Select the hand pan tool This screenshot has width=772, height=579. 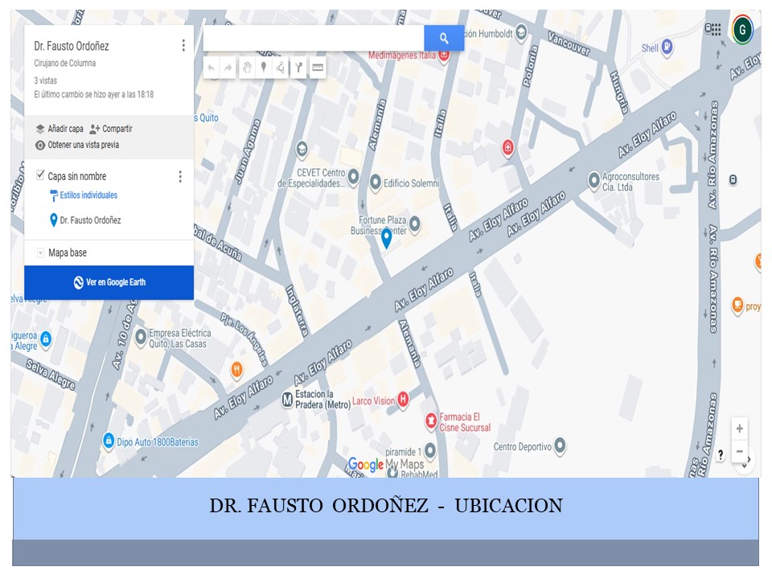click(247, 68)
